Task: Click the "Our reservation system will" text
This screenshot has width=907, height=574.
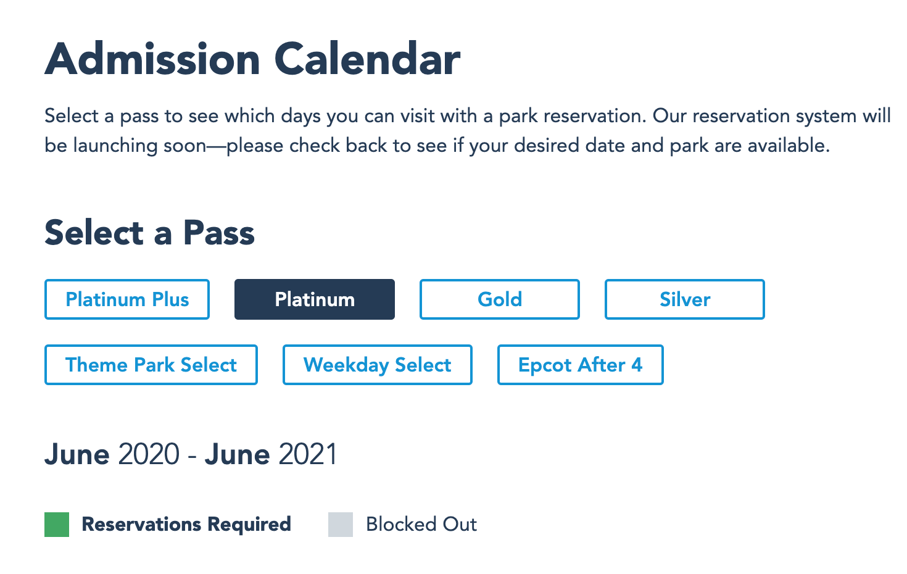Action: tap(771, 116)
